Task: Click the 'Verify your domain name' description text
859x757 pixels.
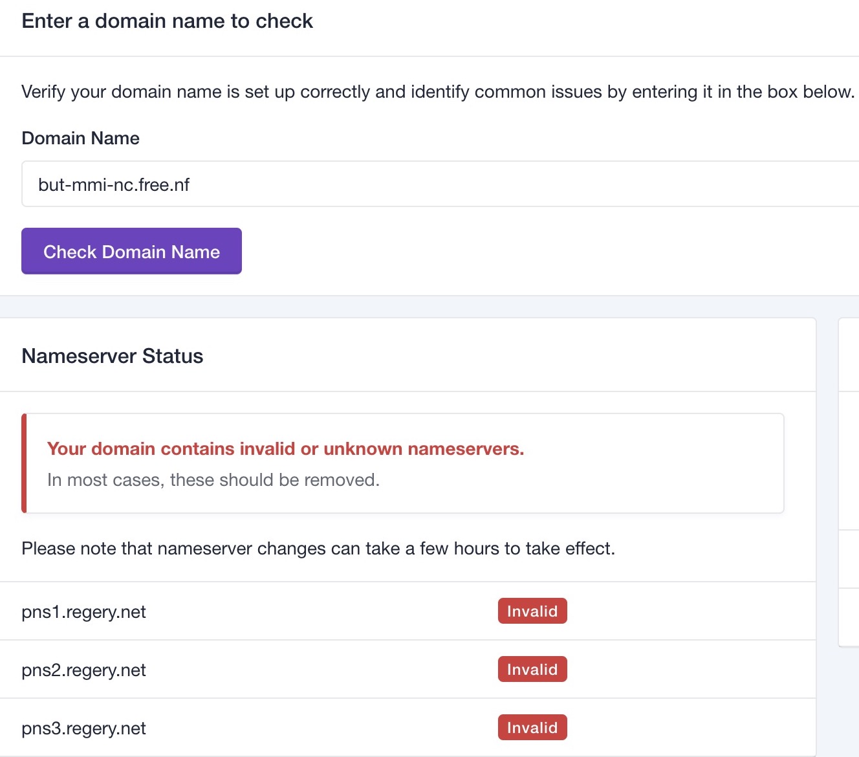Action: (x=437, y=92)
